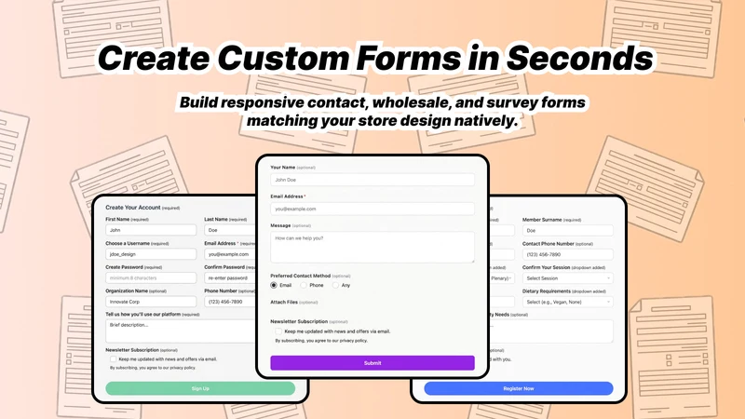
Task: Check newsletter box in Create Your Account form
Action: click(113, 359)
